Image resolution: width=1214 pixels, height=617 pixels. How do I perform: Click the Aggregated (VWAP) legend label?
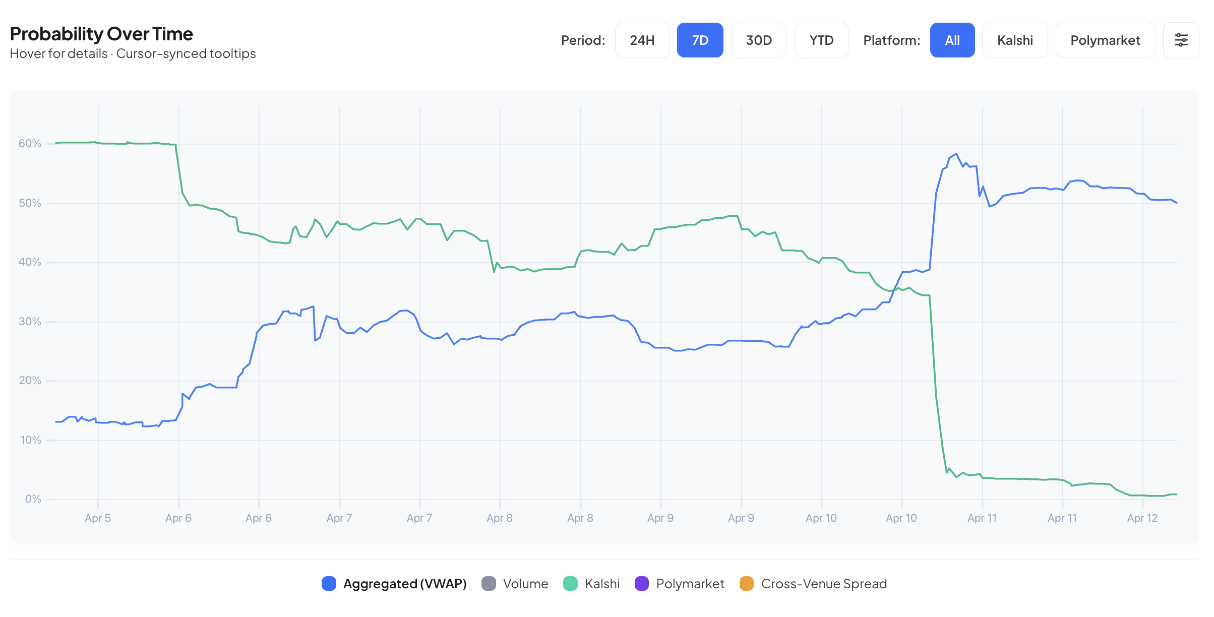(405, 584)
